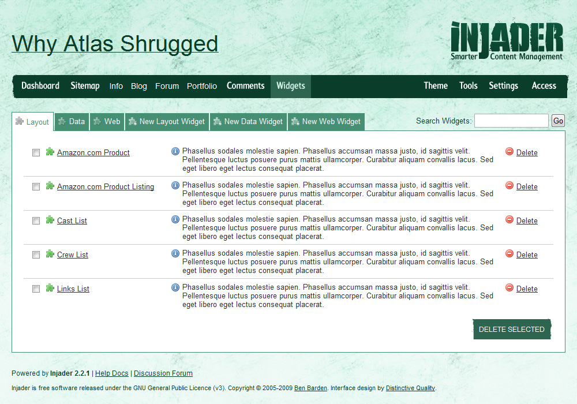Open the Amazon.com Product widget link

click(x=93, y=153)
